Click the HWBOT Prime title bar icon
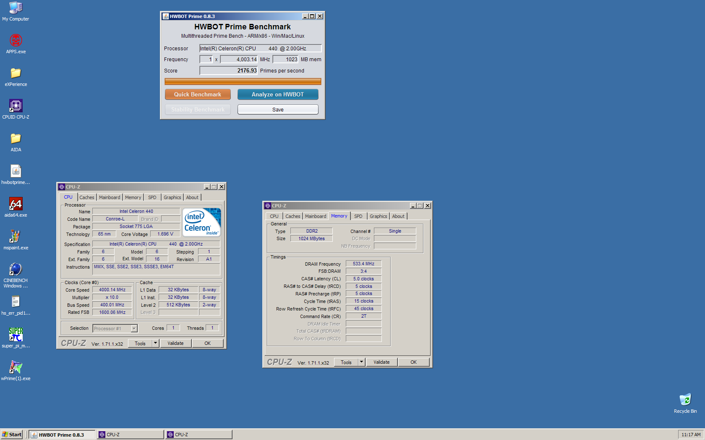The width and height of the screenshot is (705, 440). [x=166, y=16]
